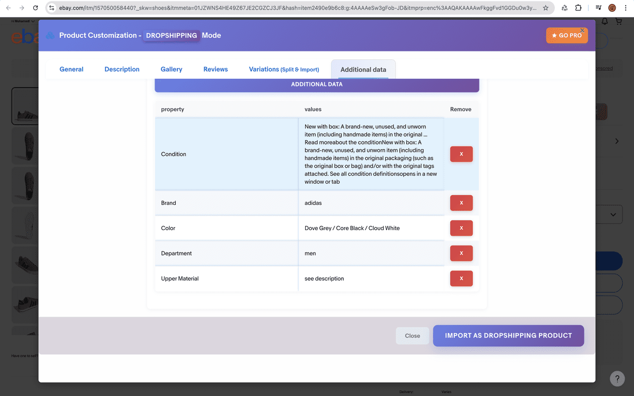
Task: Click the eBay shopping cart icon
Action: (x=618, y=21)
